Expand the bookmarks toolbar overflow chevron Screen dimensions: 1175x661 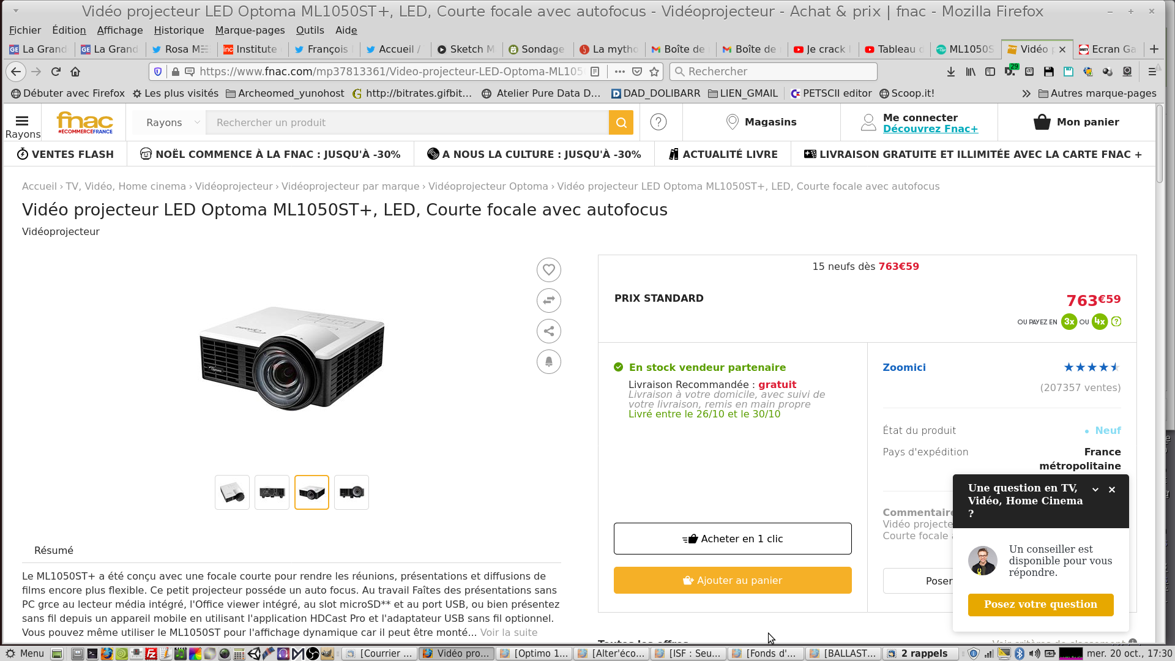coord(1026,94)
